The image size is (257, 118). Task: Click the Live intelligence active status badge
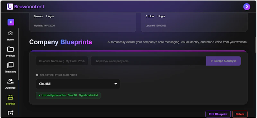click(x=68, y=95)
